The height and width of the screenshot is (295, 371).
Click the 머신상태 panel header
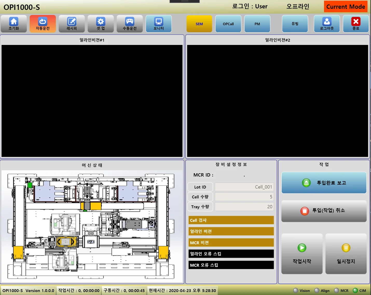tap(92, 165)
